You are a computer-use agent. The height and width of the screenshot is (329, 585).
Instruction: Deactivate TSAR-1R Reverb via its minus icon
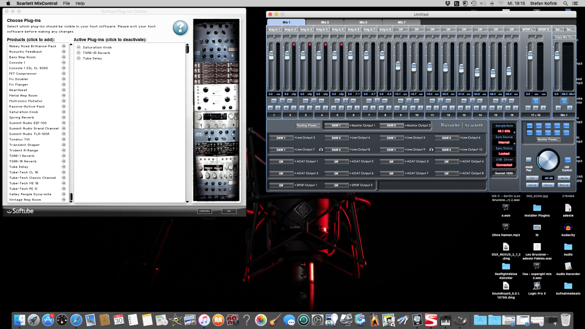point(79,53)
